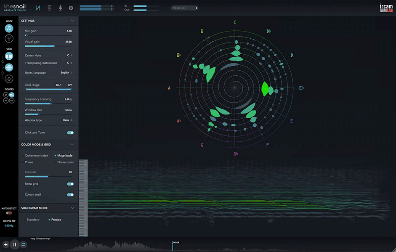The width and height of the screenshot is (396, 252).
Task: Click the text lines icon in top bar
Action: point(49,8)
